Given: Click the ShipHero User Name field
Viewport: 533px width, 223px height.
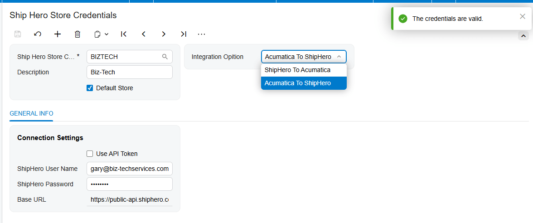Looking at the screenshot, I should tap(130, 169).
